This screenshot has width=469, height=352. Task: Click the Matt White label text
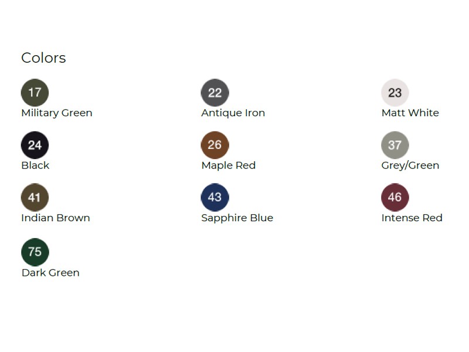410,113
